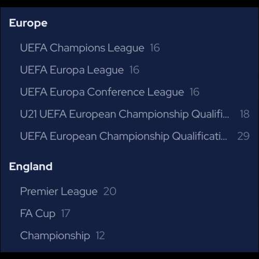Open the Premier League link
259x259 pixels.
click(x=59, y=192)
